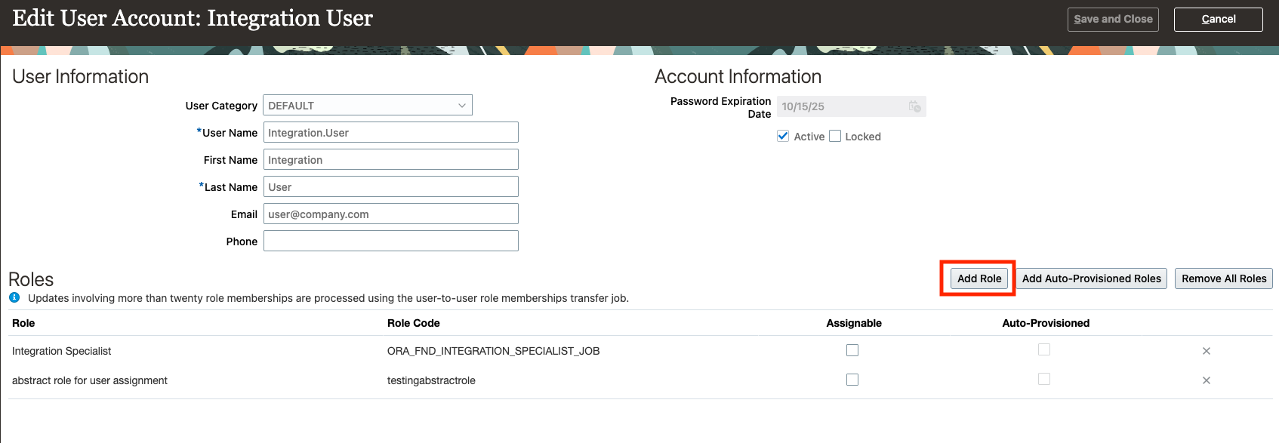This screenshot has height=443, width=1279.
Task: Check Assignable for abstract role row
Action: (x=852, y=380)
